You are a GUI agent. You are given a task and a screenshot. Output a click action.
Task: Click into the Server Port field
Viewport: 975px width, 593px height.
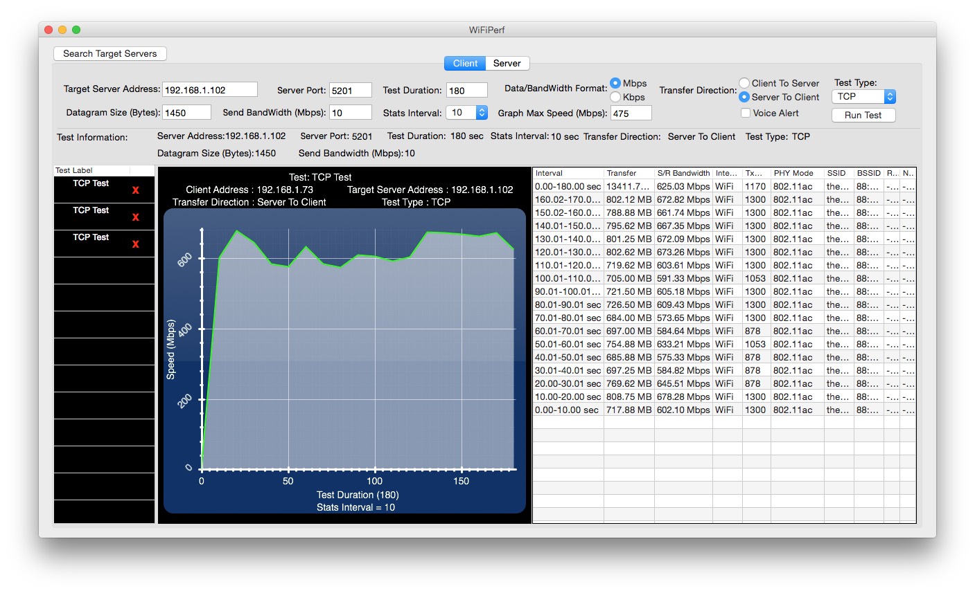click(351, 90)
